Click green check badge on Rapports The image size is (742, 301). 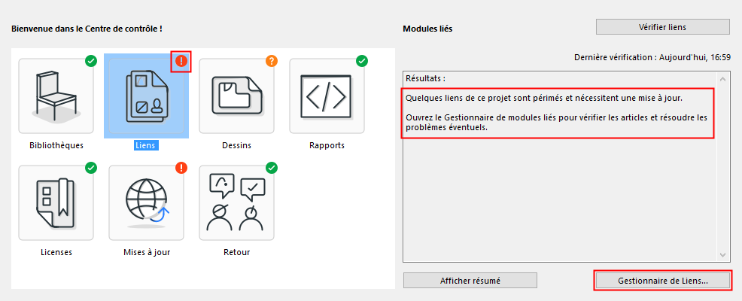point(361,61)
